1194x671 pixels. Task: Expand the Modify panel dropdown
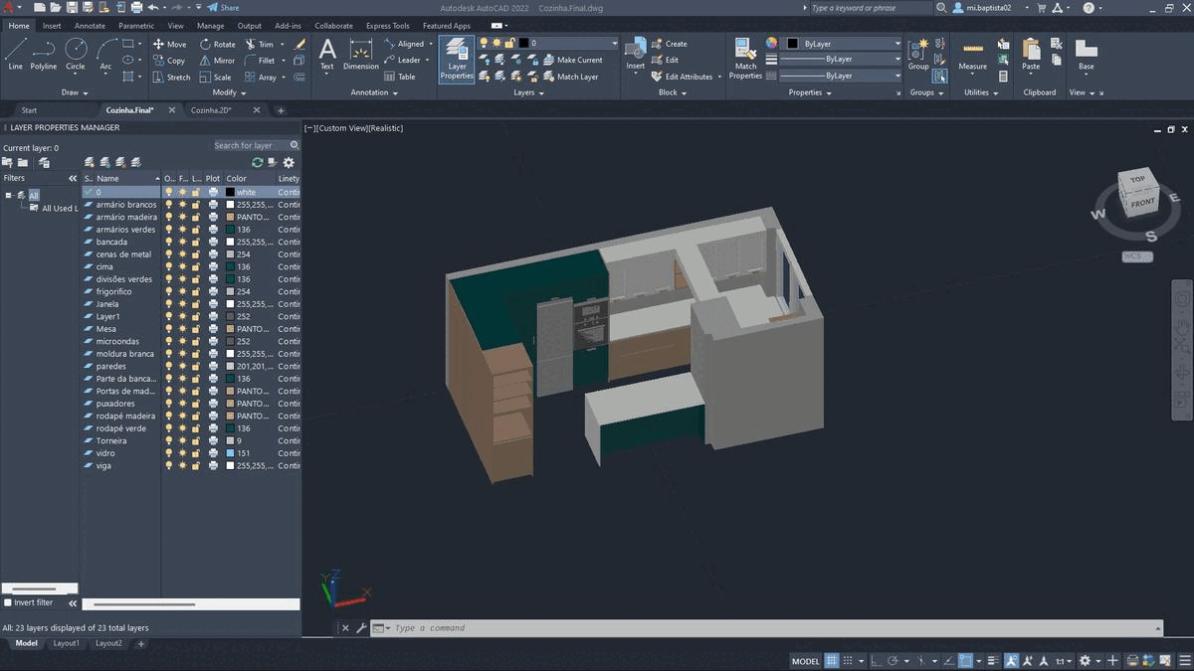[229, 92]
